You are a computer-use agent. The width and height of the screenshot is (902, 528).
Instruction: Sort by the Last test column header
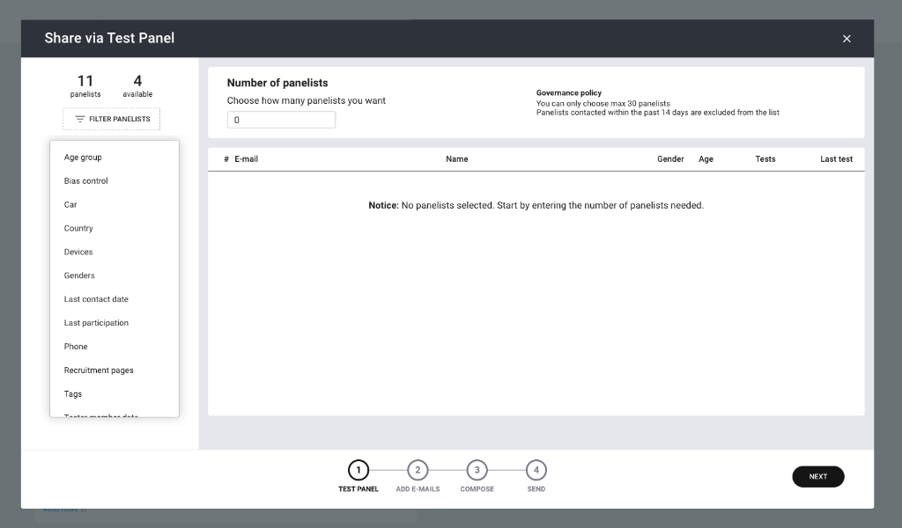[837, 159]
